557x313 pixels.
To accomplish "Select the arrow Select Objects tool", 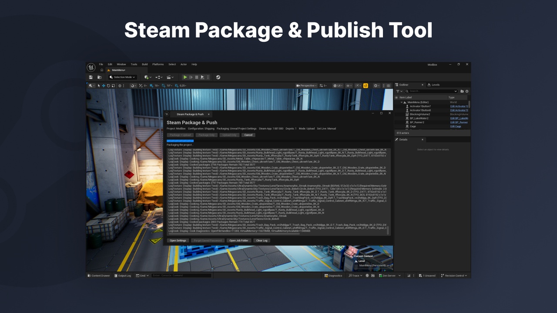I will [x=99, y=86].
